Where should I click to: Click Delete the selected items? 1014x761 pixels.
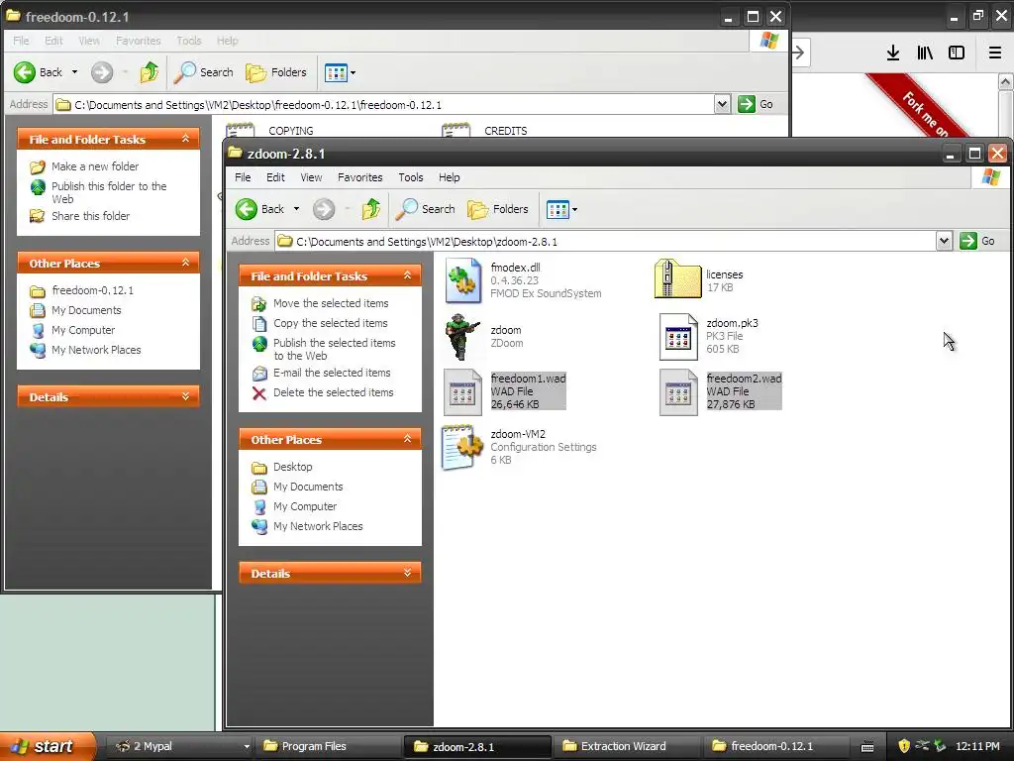click(x=333, y=392)
